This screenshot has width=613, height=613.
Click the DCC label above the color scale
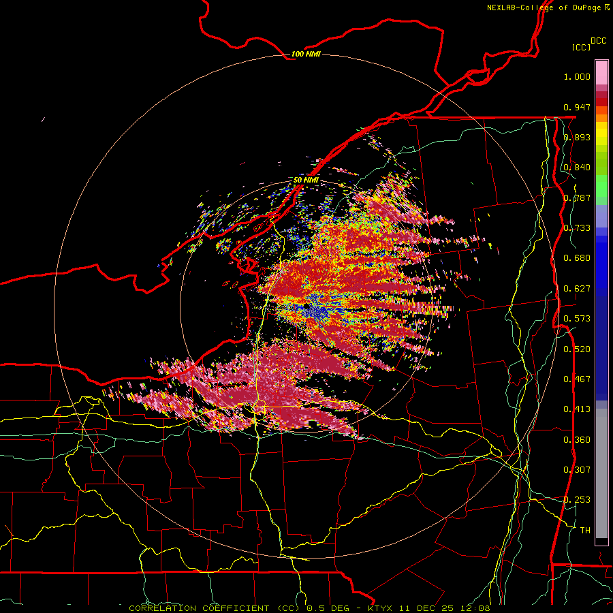pos(599,41)
